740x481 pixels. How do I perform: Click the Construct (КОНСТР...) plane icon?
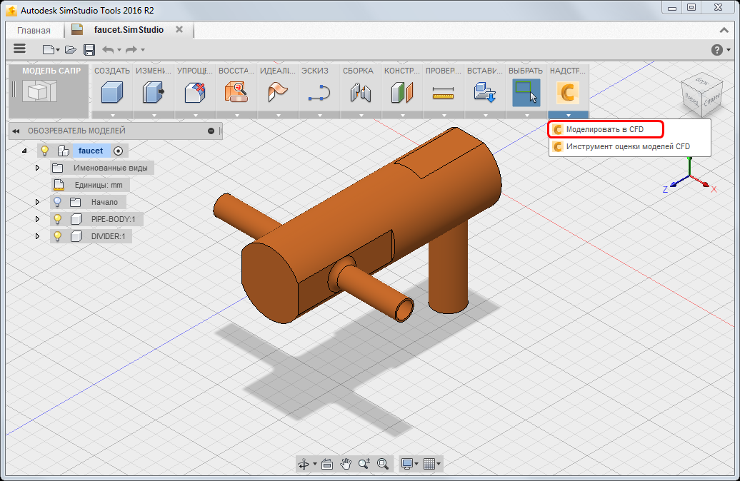[x=402, y=92]
